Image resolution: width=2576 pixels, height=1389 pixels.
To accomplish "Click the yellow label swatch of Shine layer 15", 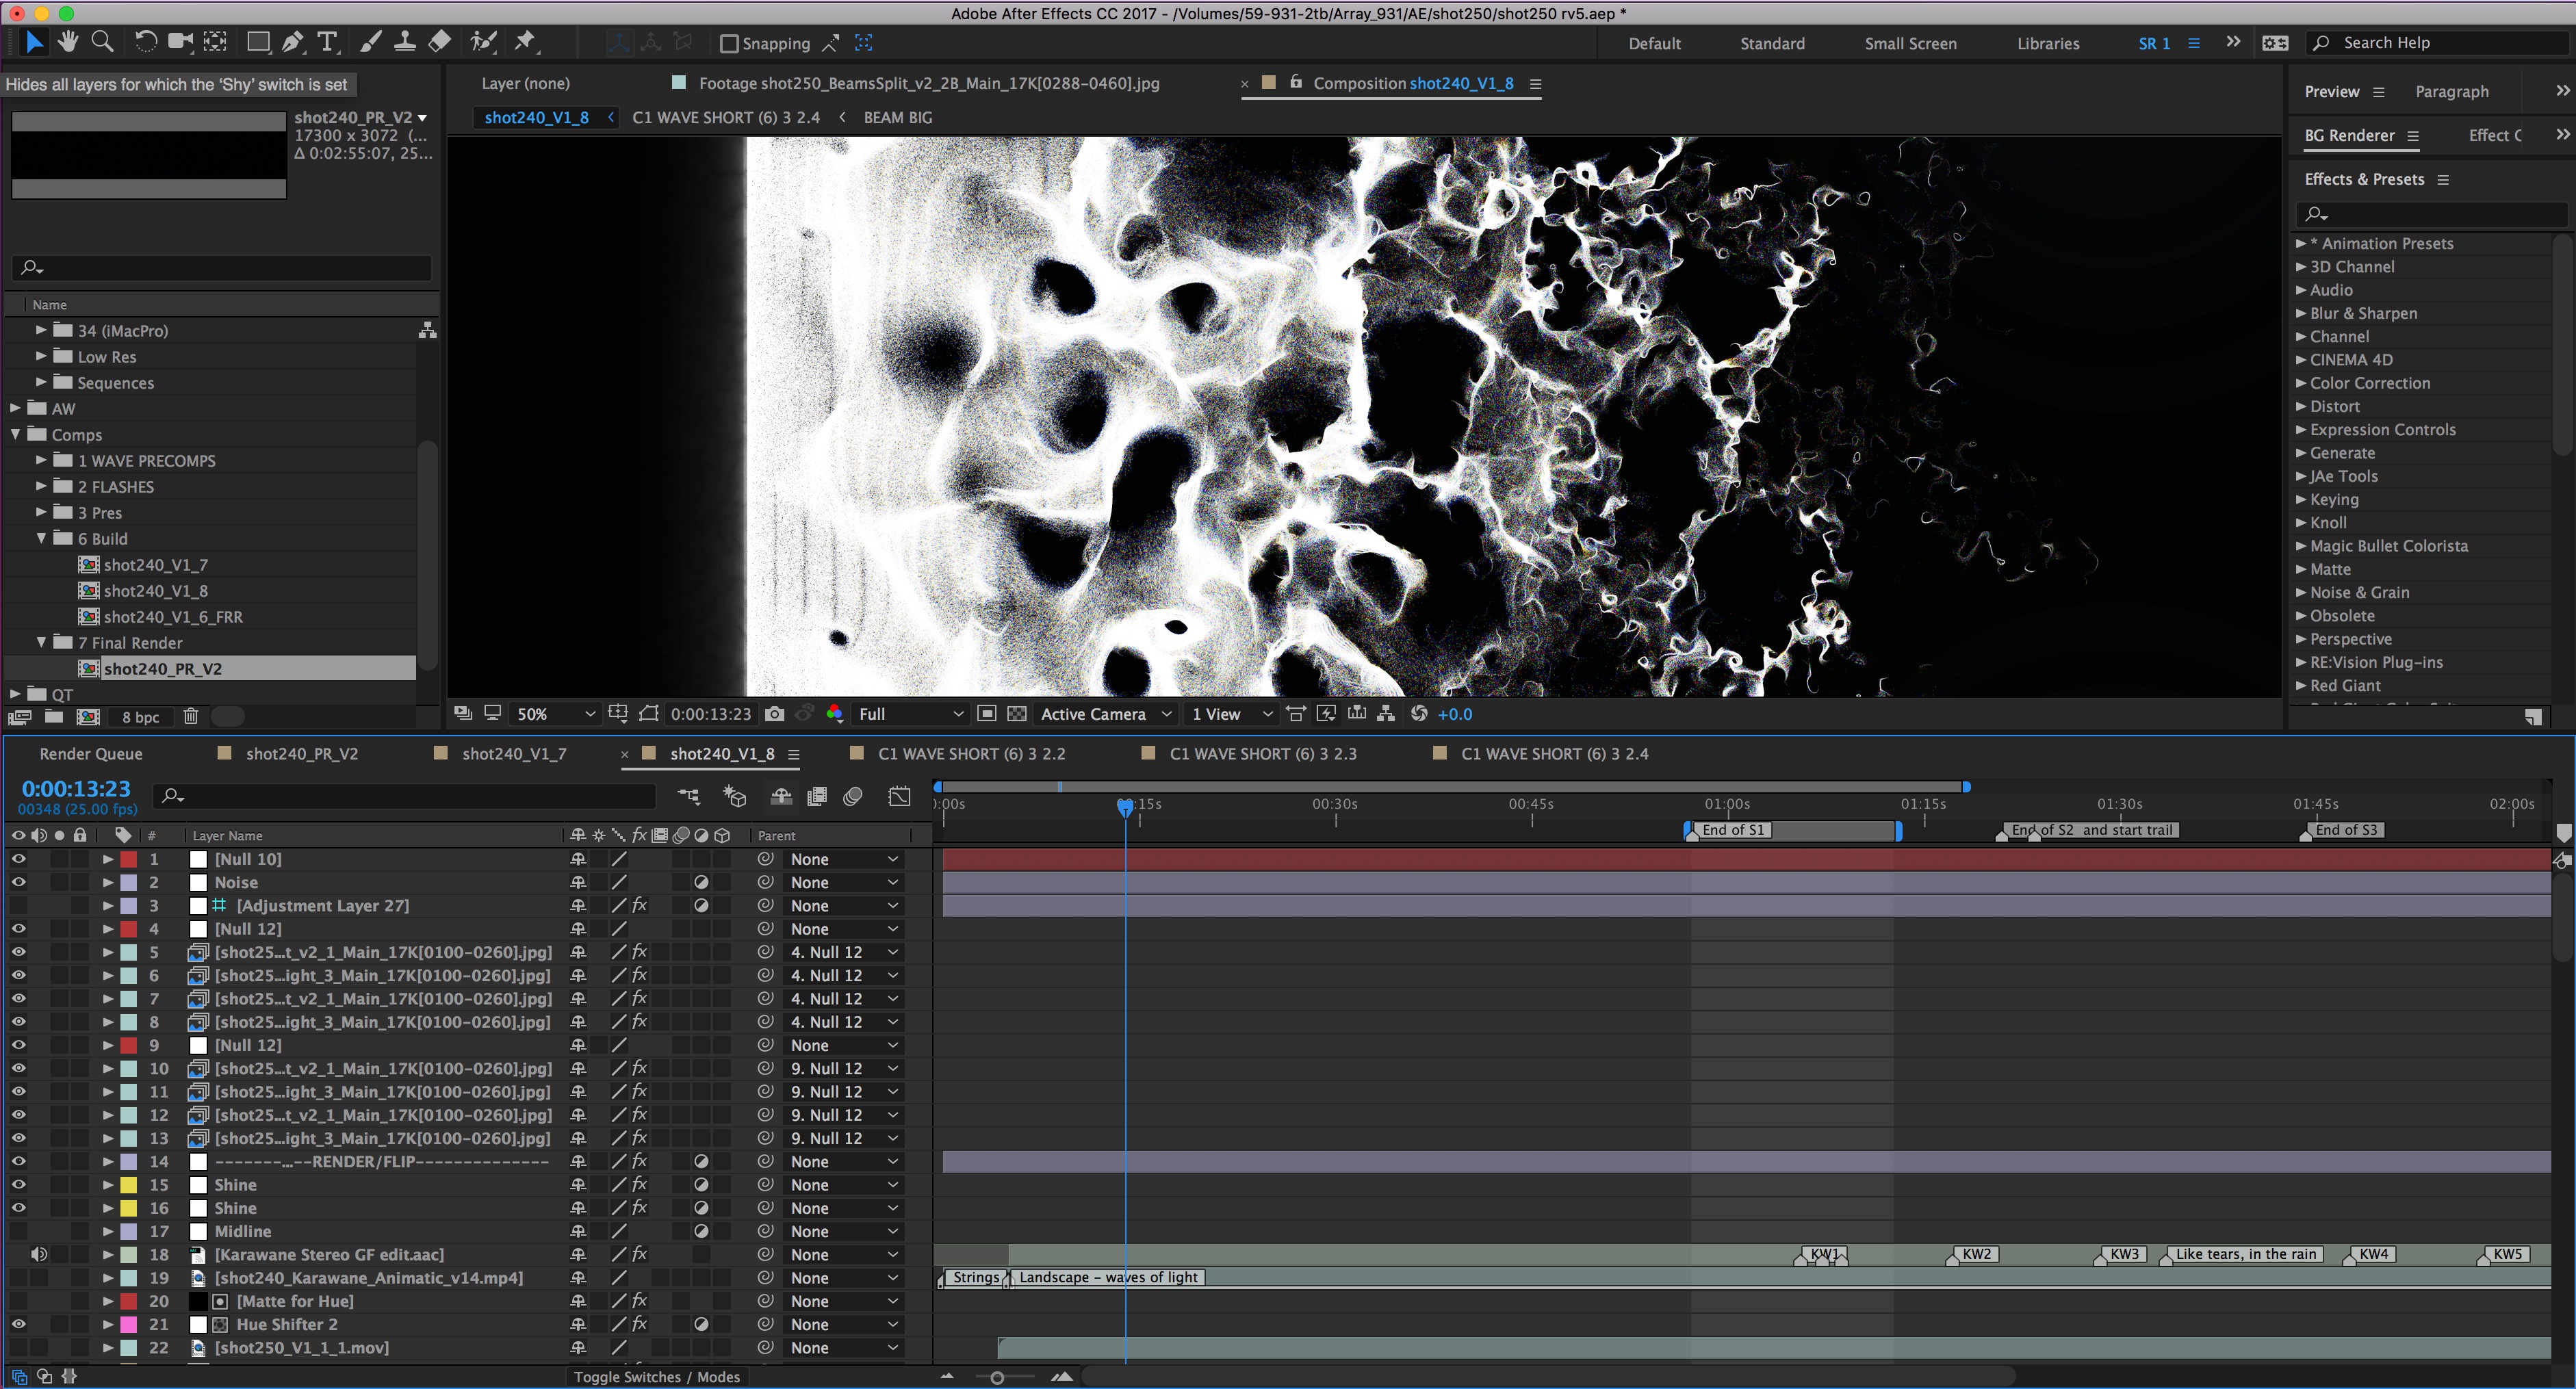I will (x=128, y=1185).
